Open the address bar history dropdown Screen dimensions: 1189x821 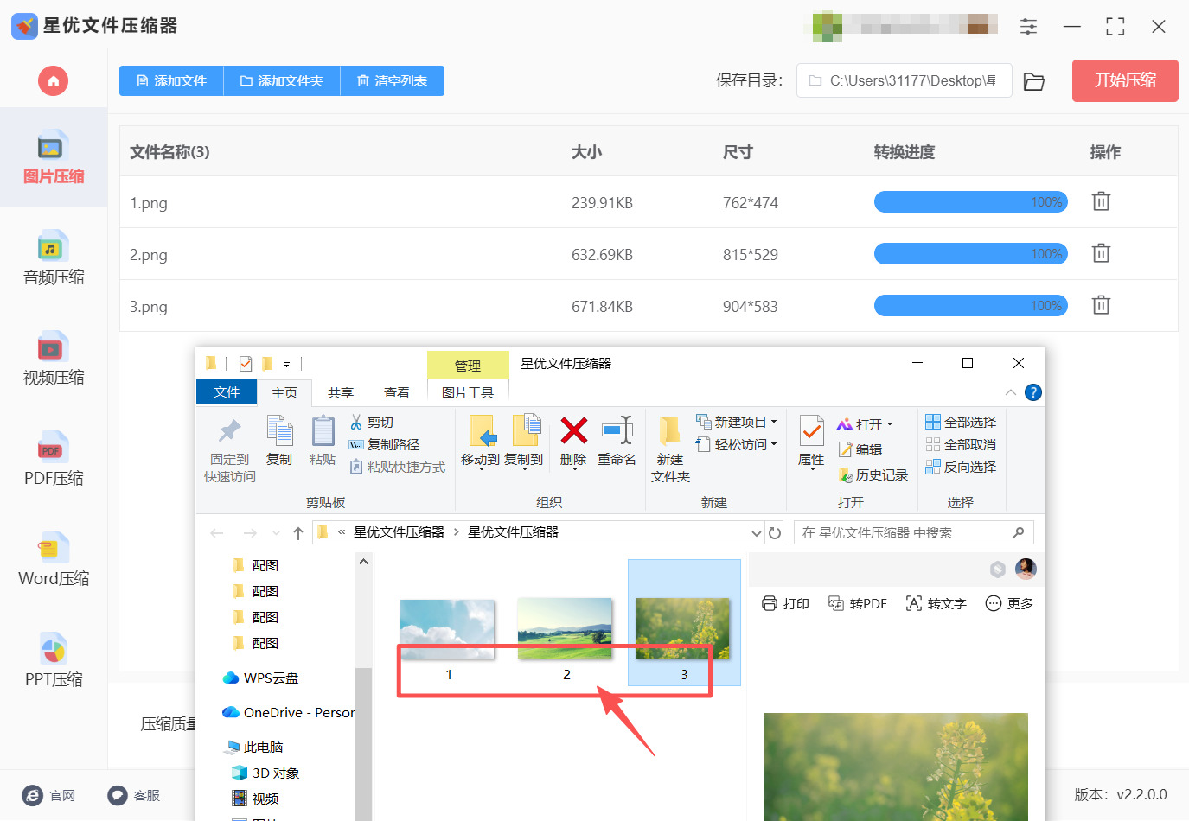(756, 533)
